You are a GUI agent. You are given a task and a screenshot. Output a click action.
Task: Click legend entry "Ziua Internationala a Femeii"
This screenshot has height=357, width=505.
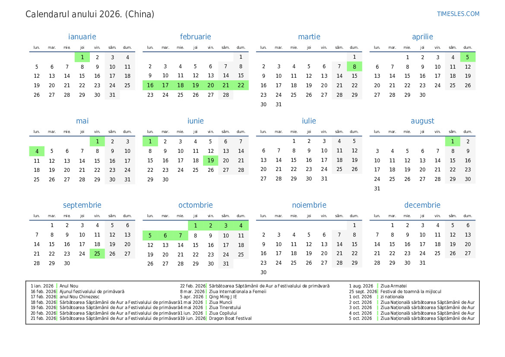[238, 292]
